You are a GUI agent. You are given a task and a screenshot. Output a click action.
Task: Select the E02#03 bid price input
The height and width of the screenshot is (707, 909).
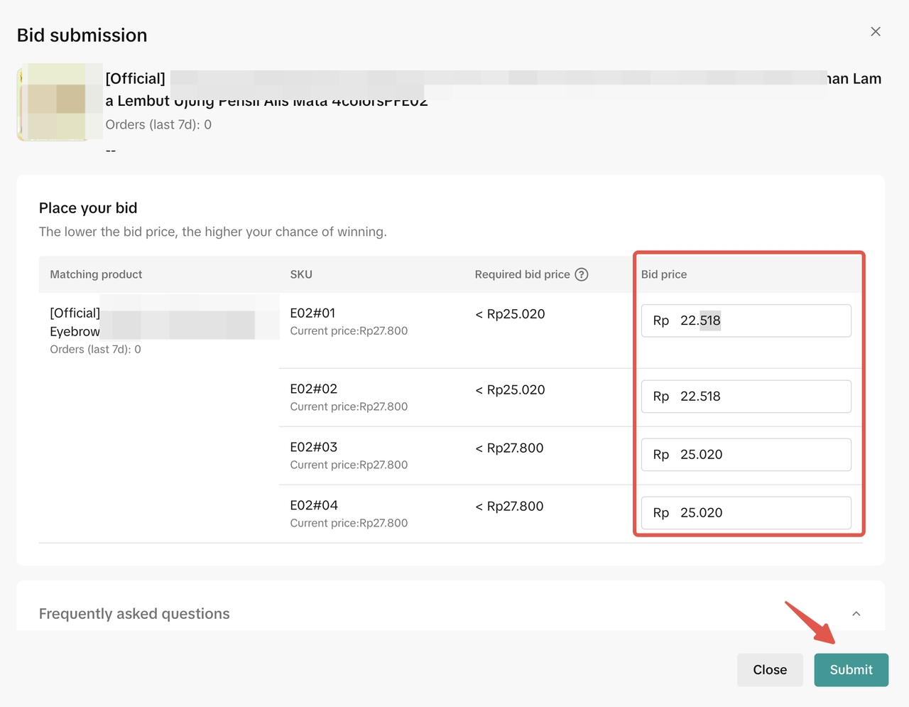(x=746, y=455)
